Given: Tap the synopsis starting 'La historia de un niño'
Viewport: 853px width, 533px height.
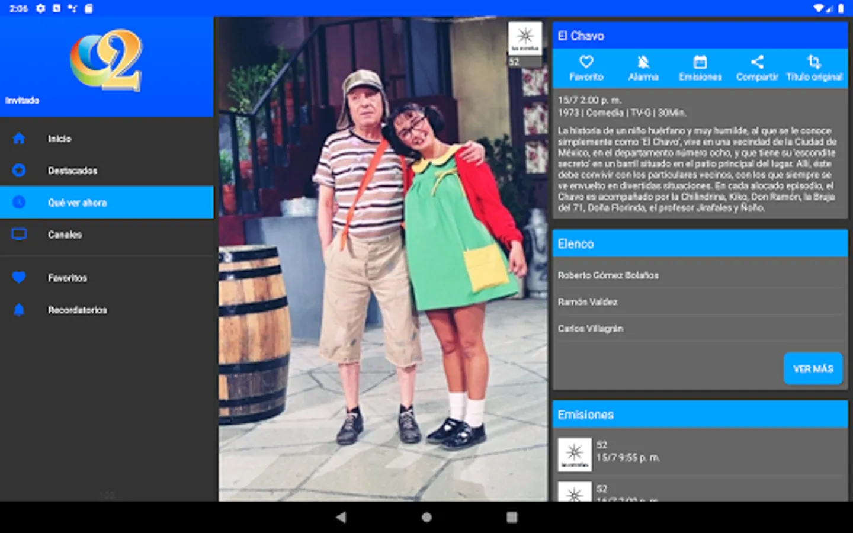Looking at the screenshot, I should point(697,169).
